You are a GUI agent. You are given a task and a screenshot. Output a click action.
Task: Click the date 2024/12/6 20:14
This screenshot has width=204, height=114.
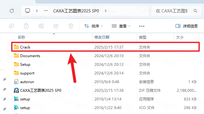(109, 73)
